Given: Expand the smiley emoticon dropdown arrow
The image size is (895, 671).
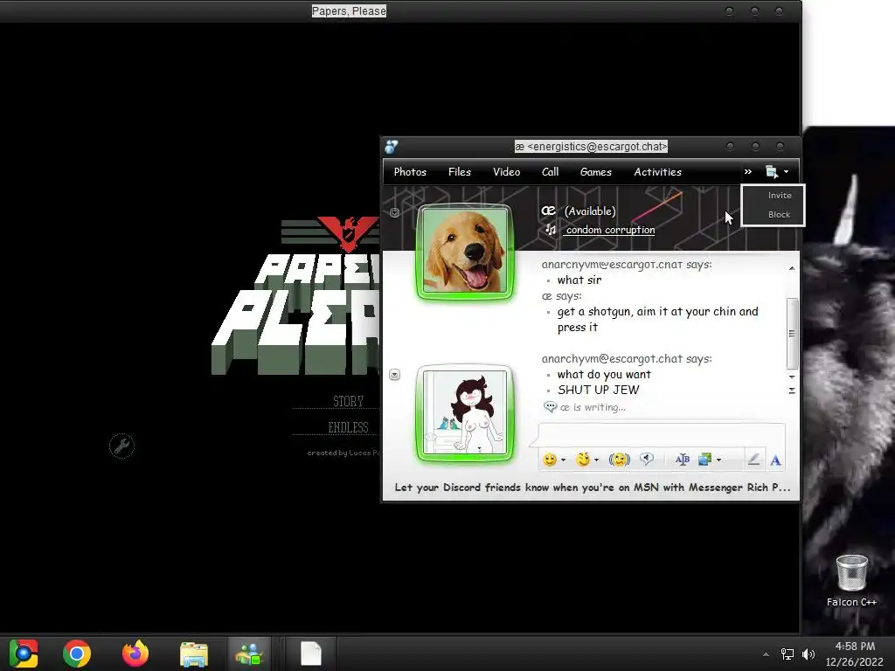Looking at the screenshot, I should coord(564,460).
